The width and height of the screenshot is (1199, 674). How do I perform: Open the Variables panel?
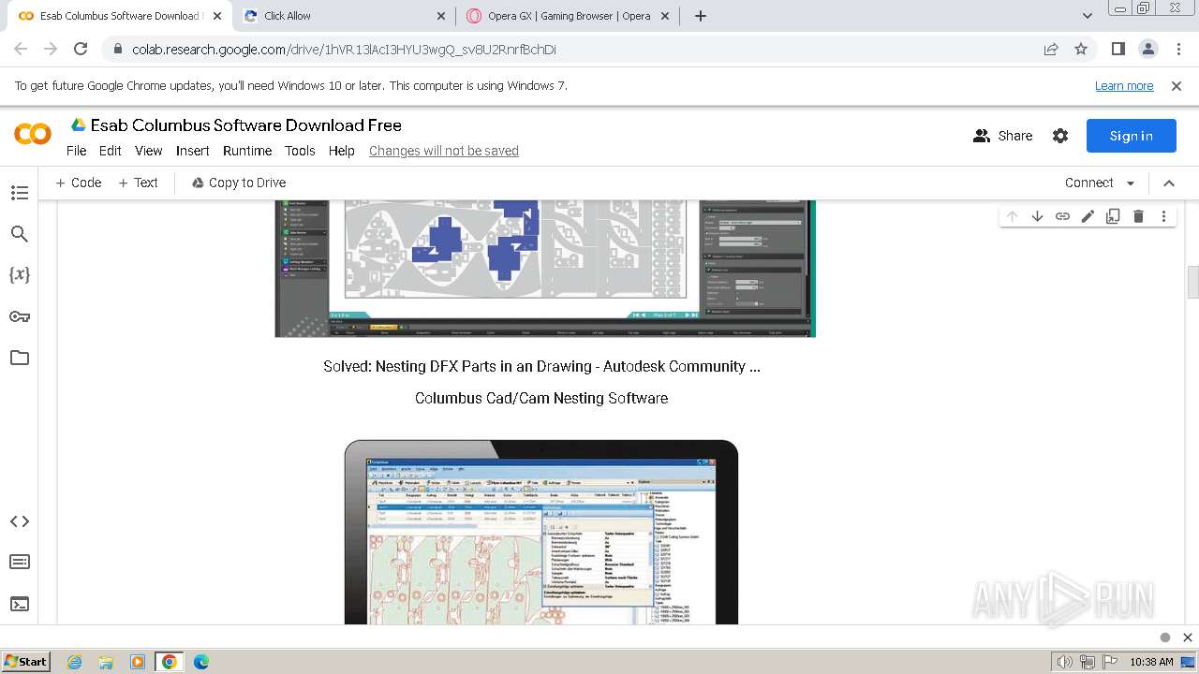coord(20,275)
